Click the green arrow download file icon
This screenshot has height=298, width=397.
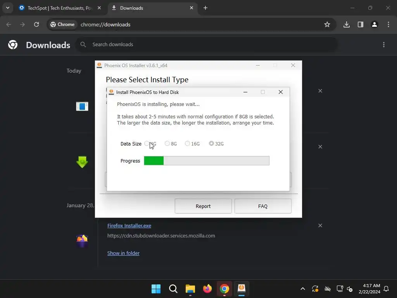(82, 162)
